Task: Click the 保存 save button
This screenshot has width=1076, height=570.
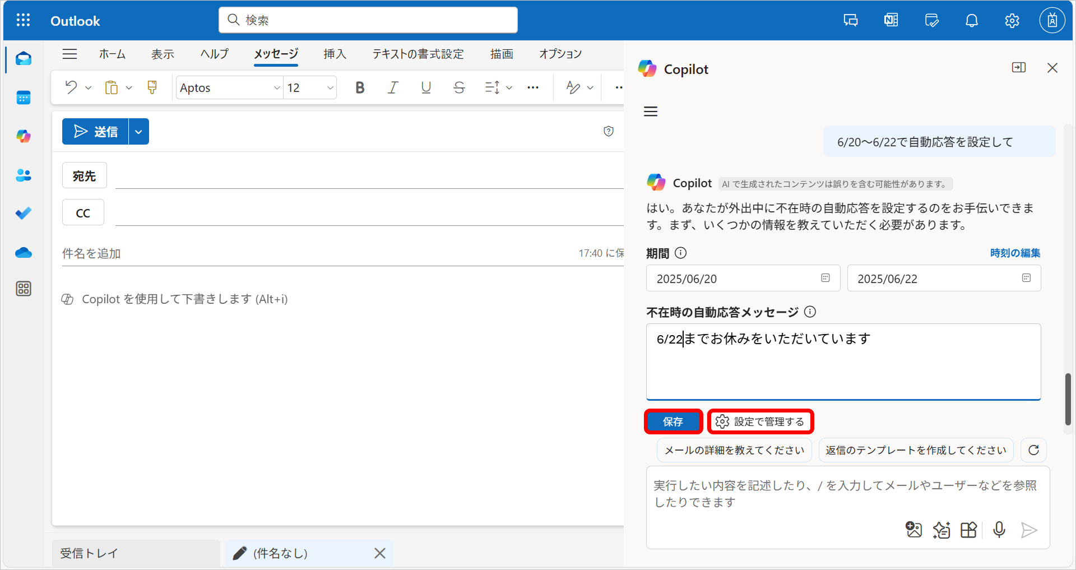Action: 673,421
